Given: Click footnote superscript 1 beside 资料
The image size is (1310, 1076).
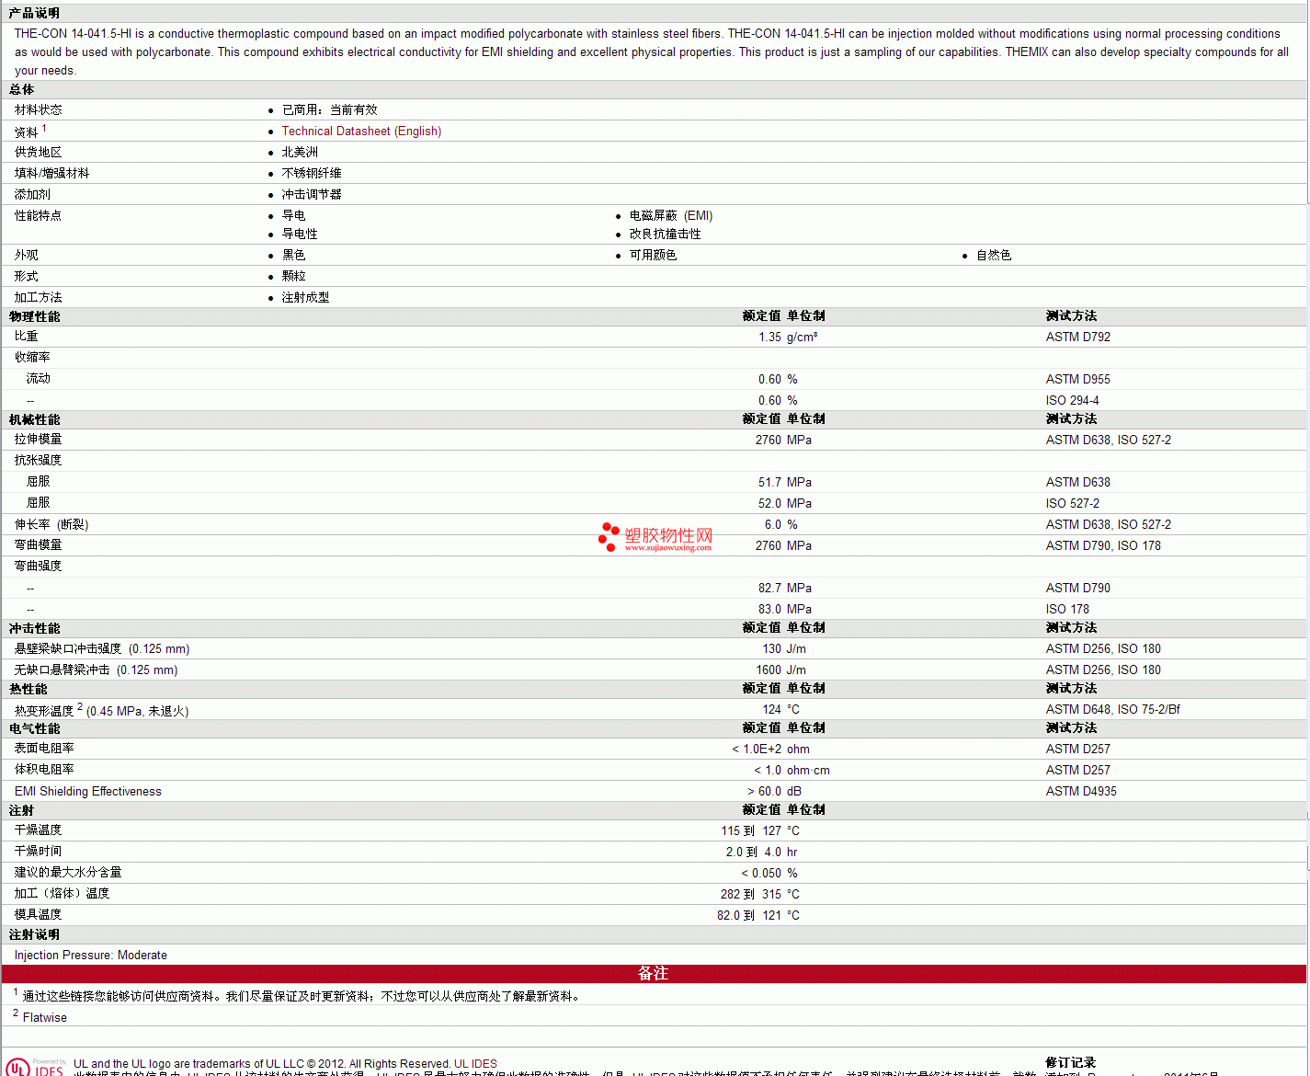Looking at the screenshot, I should 44,128.
